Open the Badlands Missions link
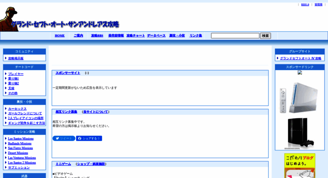The height and width of the screenshot is (178, 328). [20, 143]
